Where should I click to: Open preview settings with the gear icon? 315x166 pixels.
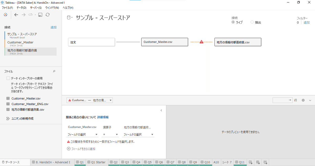[303, 100]
